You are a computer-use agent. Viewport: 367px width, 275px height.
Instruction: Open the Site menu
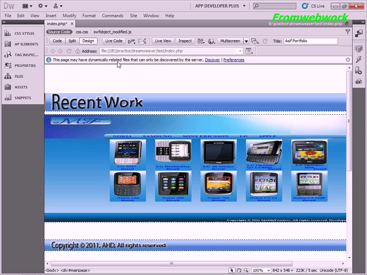(133, 16)
